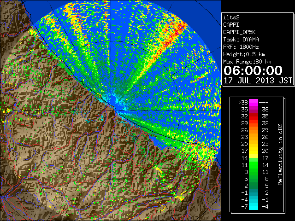Click the 'ilts2' label in info box
The height and width of the screenshot is (221, 295).
231,17
